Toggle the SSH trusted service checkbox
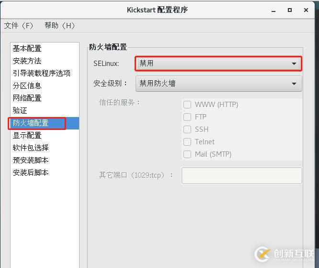The image size is (319, 268). point(187,129)
